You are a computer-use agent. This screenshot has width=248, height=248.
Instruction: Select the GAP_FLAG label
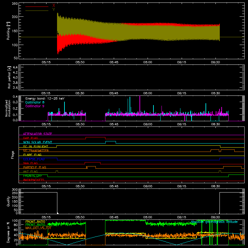point(30,138)
